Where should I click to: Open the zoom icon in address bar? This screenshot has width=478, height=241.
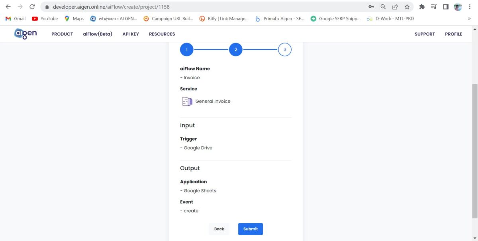click(383, 7)
